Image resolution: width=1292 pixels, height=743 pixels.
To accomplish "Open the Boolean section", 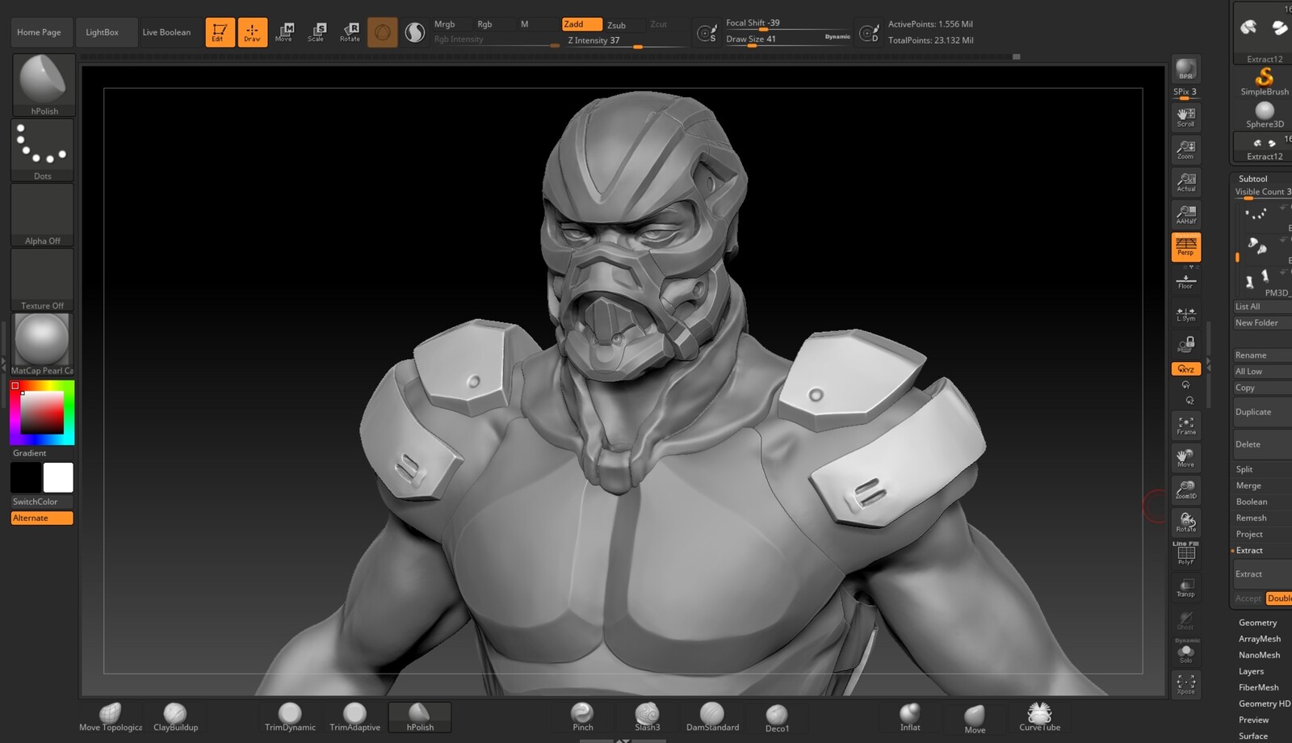I will (1251, 502).
